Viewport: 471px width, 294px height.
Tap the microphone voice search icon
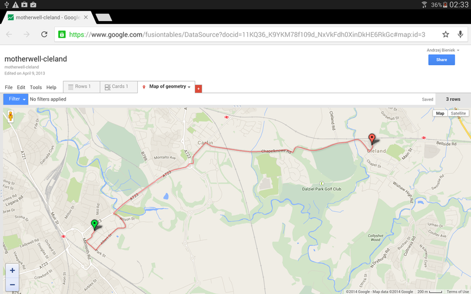(460, 35)
